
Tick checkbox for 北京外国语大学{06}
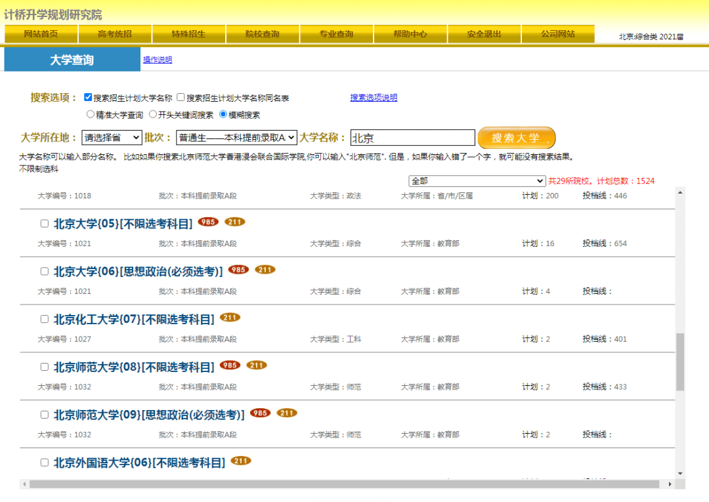45,463
